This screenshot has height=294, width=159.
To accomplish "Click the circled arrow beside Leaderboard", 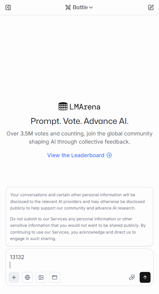I will click(x=109, y=155).
